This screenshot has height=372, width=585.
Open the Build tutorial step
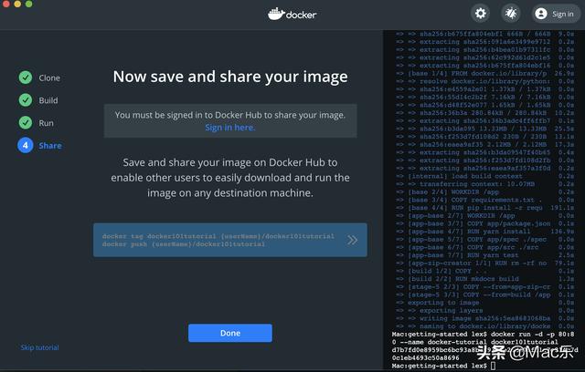(48, 100)
